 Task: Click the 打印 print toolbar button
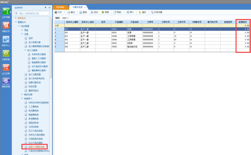click(x=59, y=12)
